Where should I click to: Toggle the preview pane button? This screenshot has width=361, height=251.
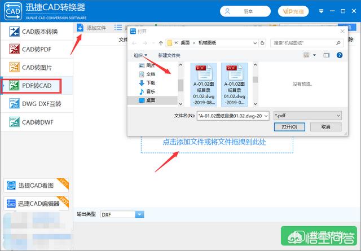(326, 55)
